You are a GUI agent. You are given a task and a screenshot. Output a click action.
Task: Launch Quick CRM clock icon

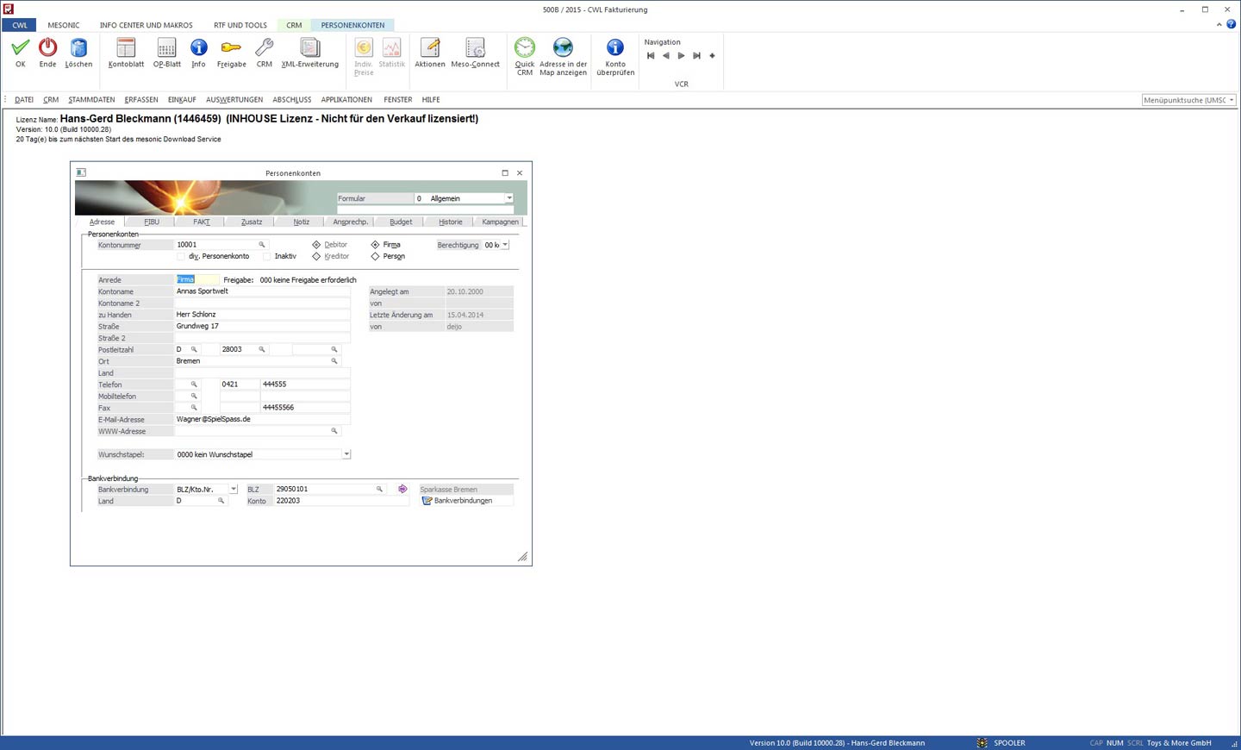[x=525, y=47]
